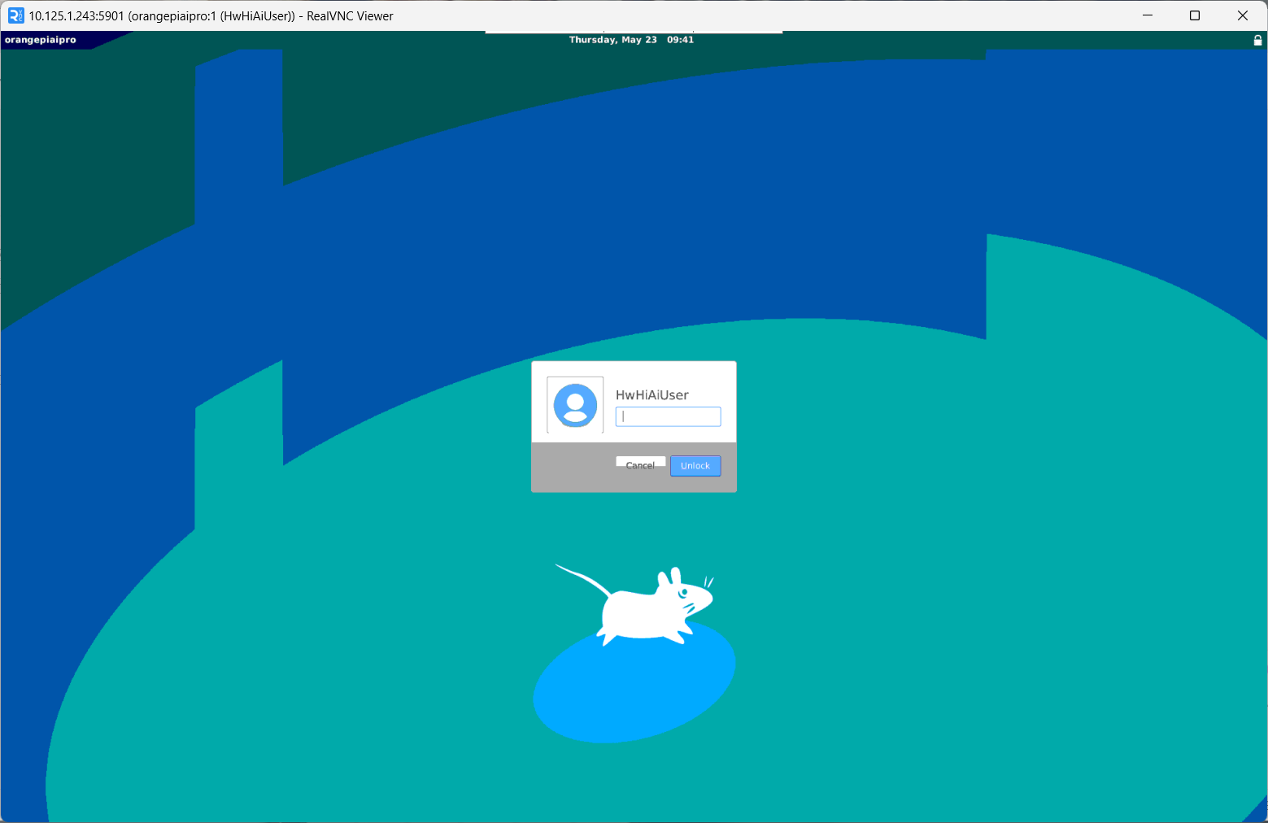Click the RealVNC Viewer title icon

click(15, 15)
